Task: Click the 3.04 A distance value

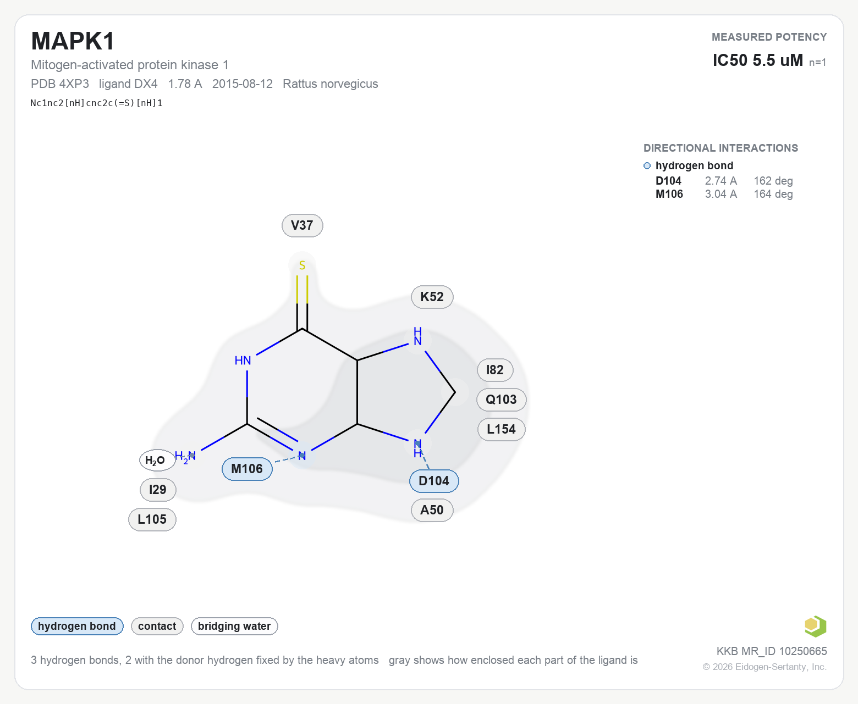Action: pyautogui.click(x=721, y=194)
